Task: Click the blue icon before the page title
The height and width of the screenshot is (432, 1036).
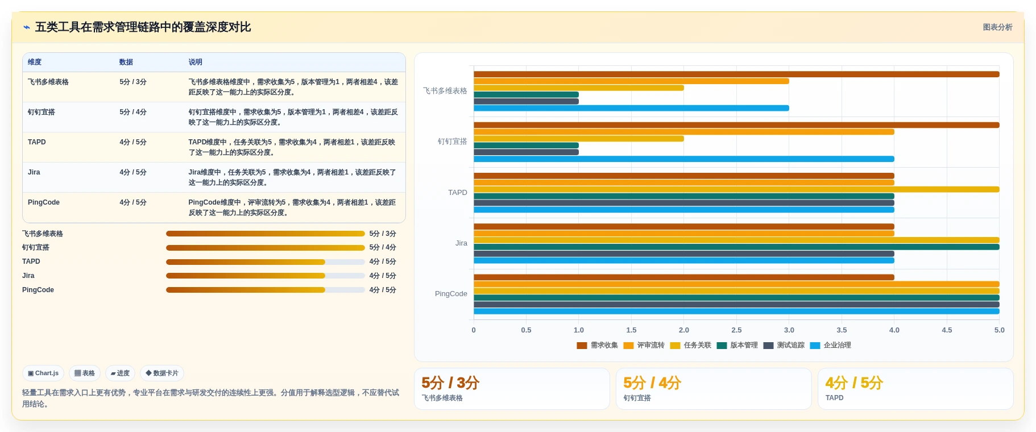Action: pos(26,27)
